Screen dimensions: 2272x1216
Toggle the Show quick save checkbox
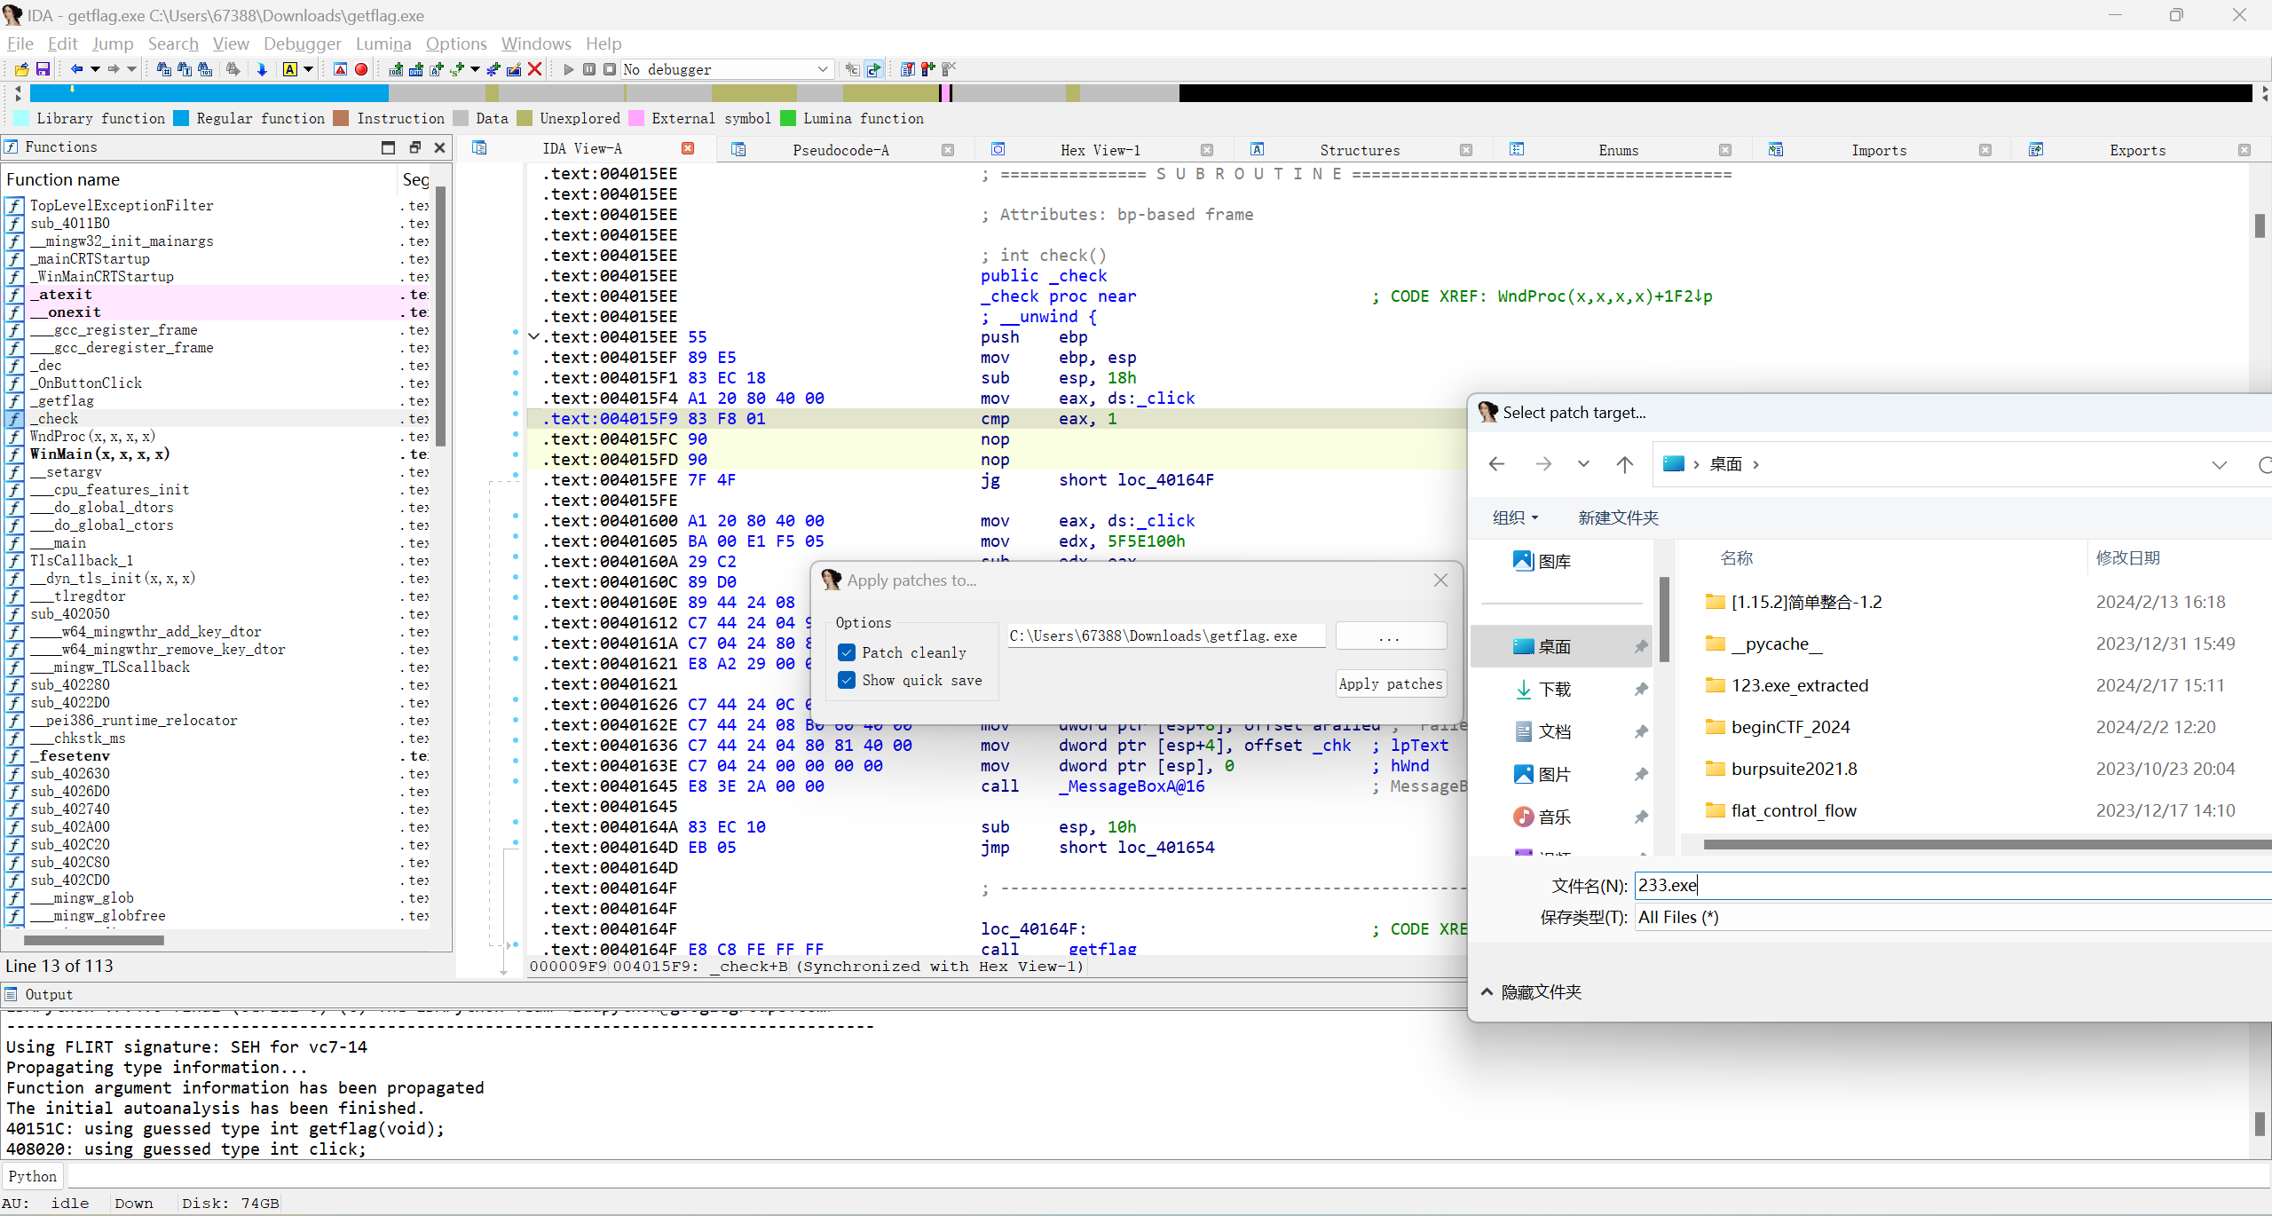847,680
